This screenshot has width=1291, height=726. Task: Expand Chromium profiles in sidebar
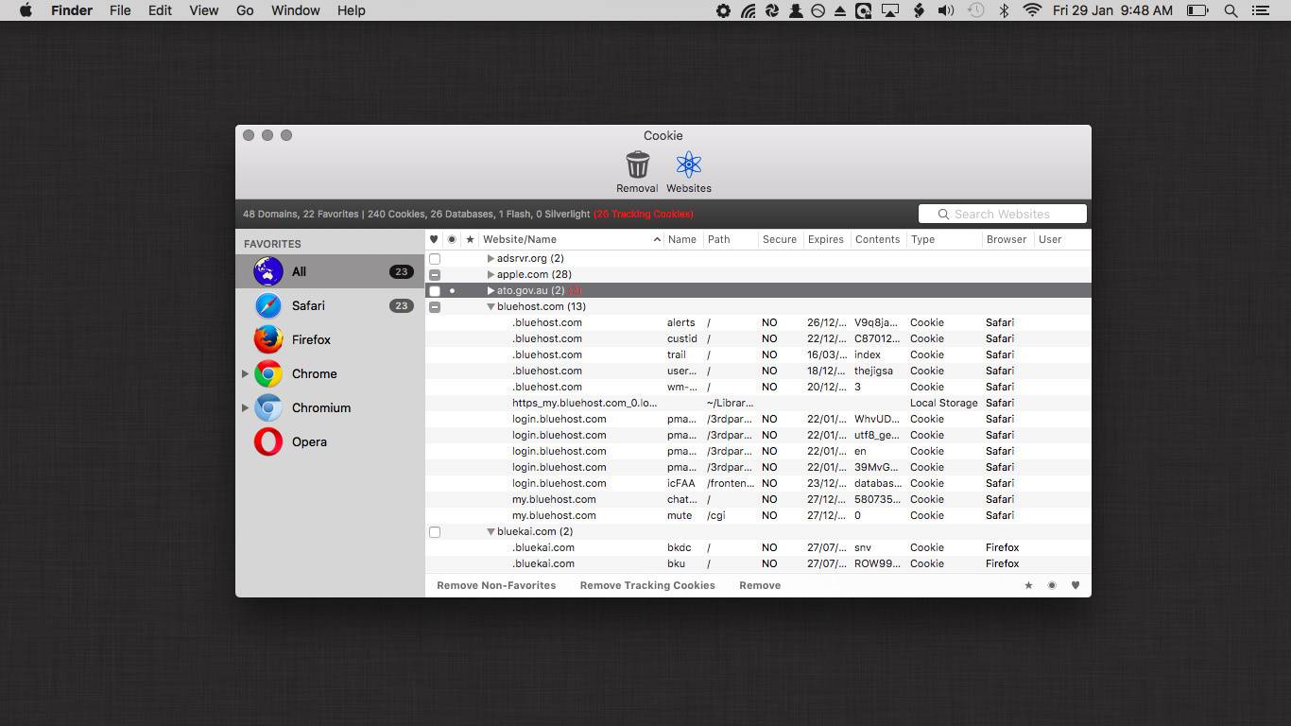pyautogui.click(x=245, y=407)
